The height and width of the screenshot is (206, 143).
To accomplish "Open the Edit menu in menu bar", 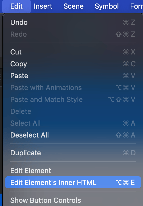I will [x=16, y=6].
